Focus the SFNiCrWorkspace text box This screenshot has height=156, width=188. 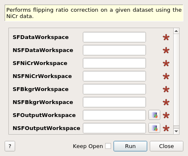coord(114,63)
